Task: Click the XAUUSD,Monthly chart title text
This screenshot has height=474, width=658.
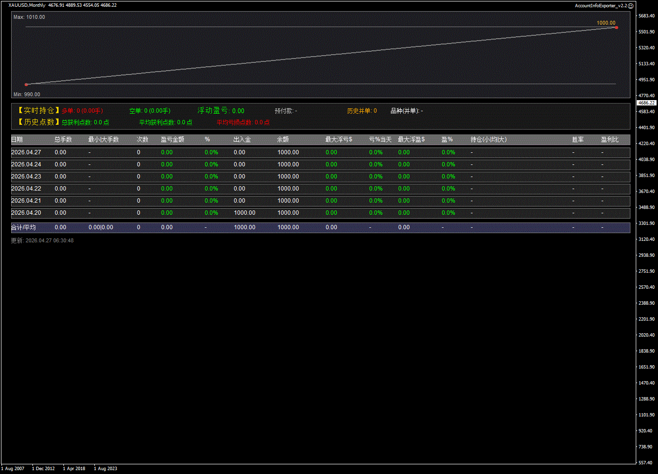Action: [27, 5]
